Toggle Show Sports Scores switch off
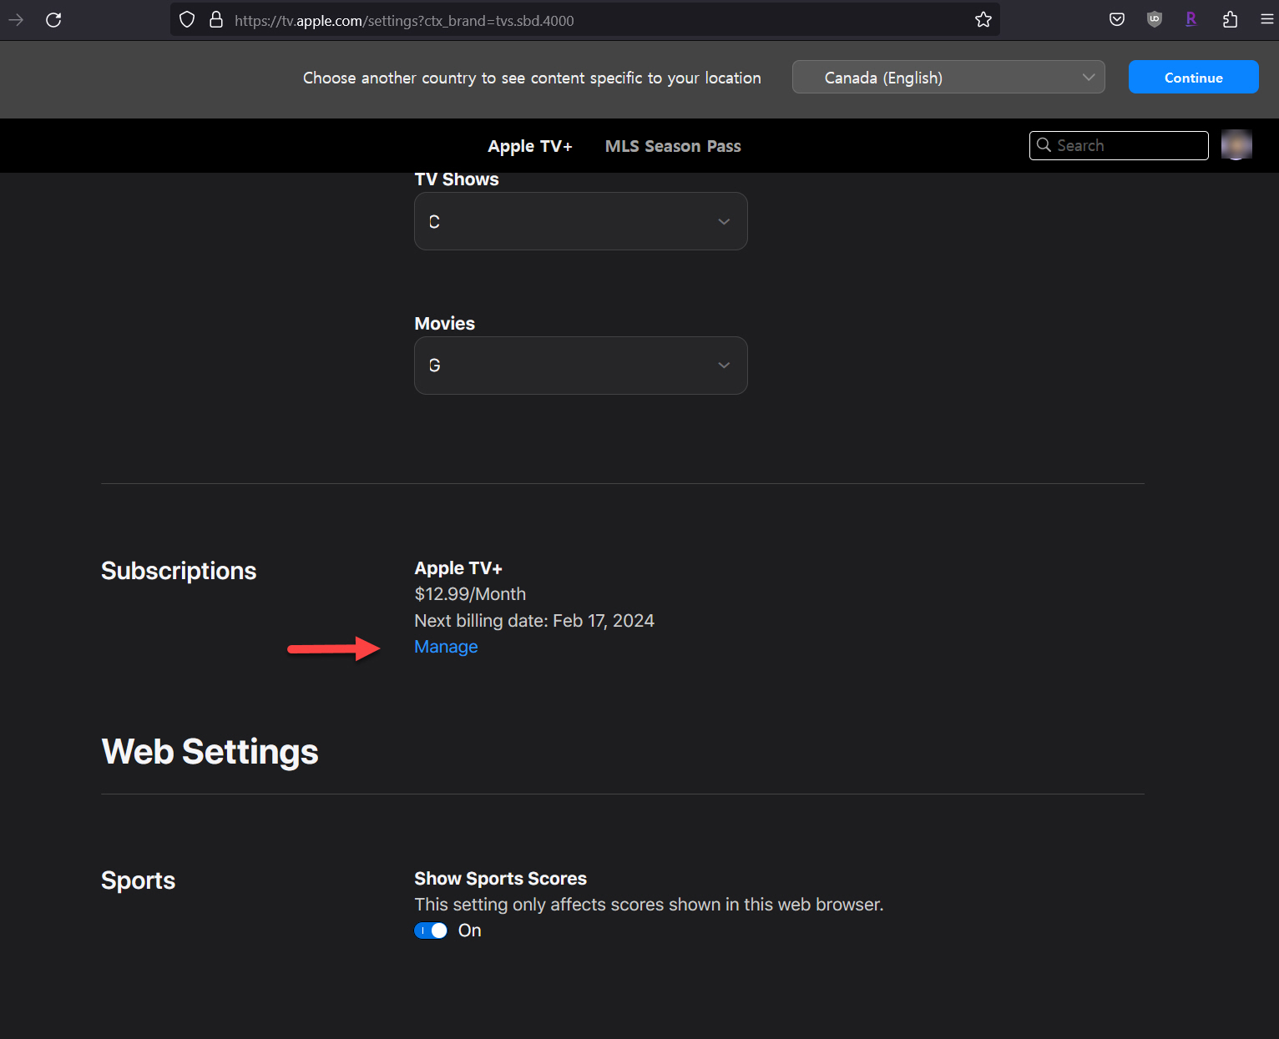 [x=431, y=931]
